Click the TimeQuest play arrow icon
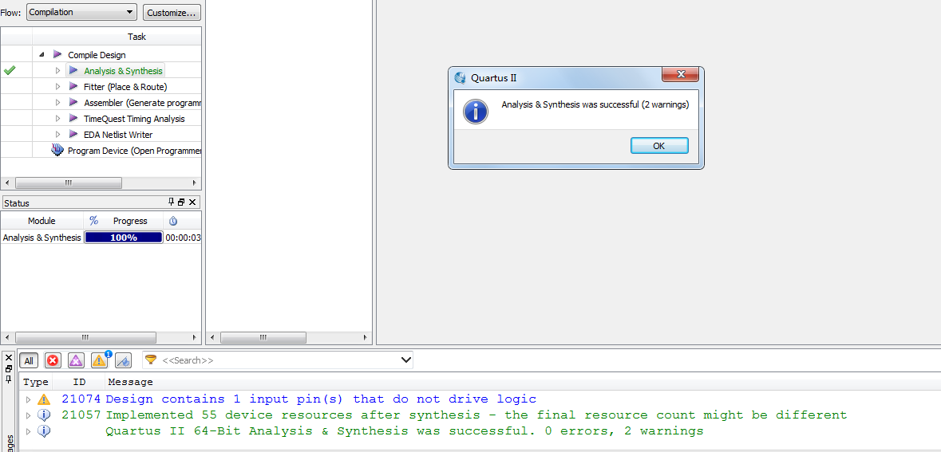 pos(73,118)
